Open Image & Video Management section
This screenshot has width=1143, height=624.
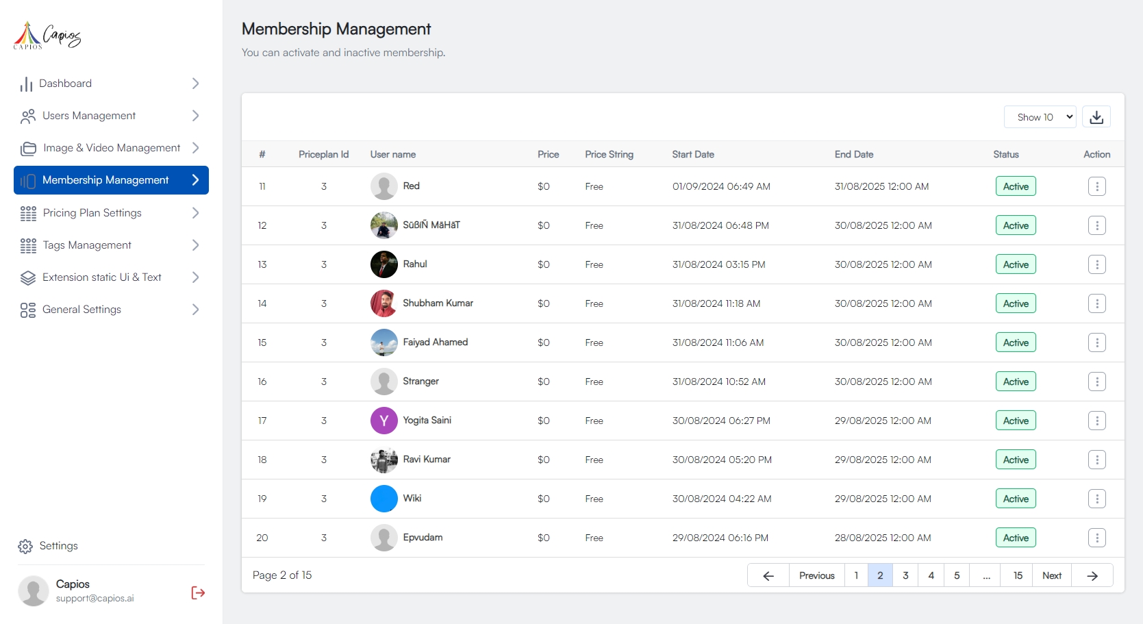(111, 148)
